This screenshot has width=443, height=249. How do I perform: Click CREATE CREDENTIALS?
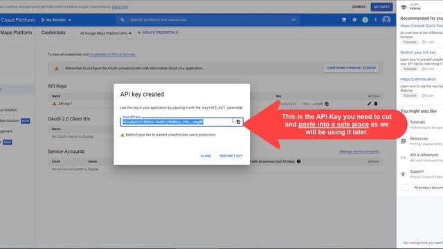158,33
